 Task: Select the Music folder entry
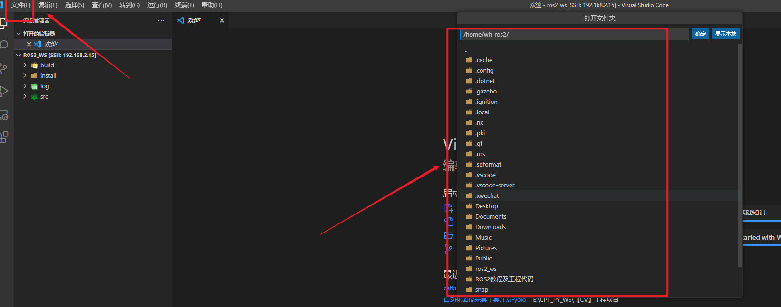(599, 238)
